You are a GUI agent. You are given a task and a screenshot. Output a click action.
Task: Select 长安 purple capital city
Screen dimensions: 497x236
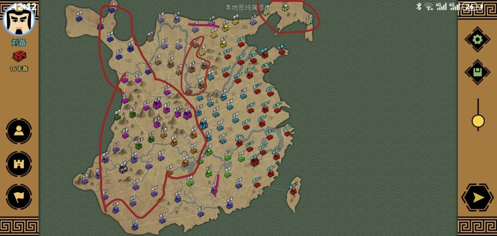(x=157, y=104)
